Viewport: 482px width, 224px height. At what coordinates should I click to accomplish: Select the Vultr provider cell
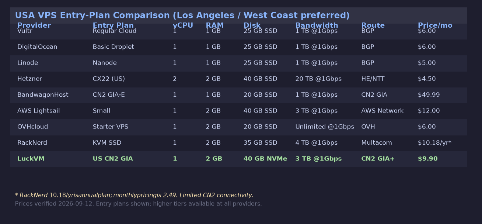pos(25,31)
